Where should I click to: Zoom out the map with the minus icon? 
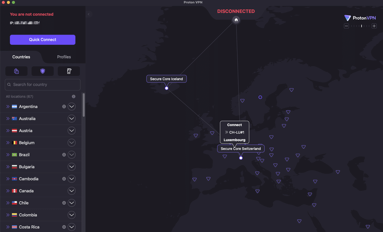click(346, 26)
